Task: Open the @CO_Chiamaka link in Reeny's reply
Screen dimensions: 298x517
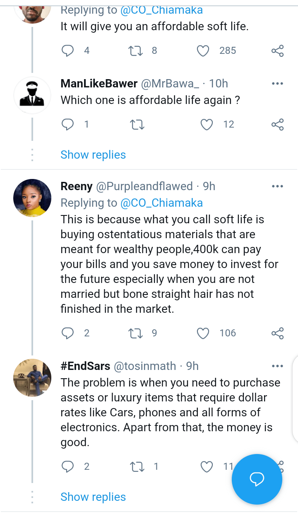Action: point(161,203)
